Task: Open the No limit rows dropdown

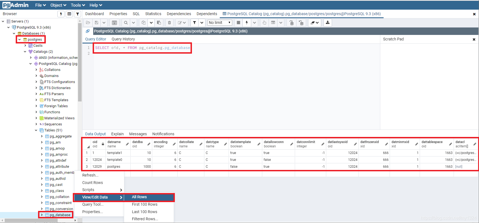Action: tap(220, 23)
